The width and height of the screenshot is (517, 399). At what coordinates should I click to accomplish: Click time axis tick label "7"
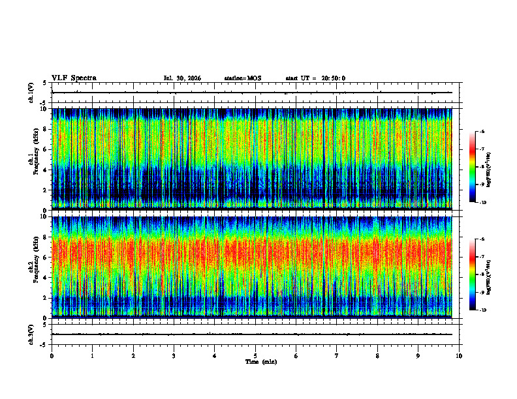coord(337,356)
